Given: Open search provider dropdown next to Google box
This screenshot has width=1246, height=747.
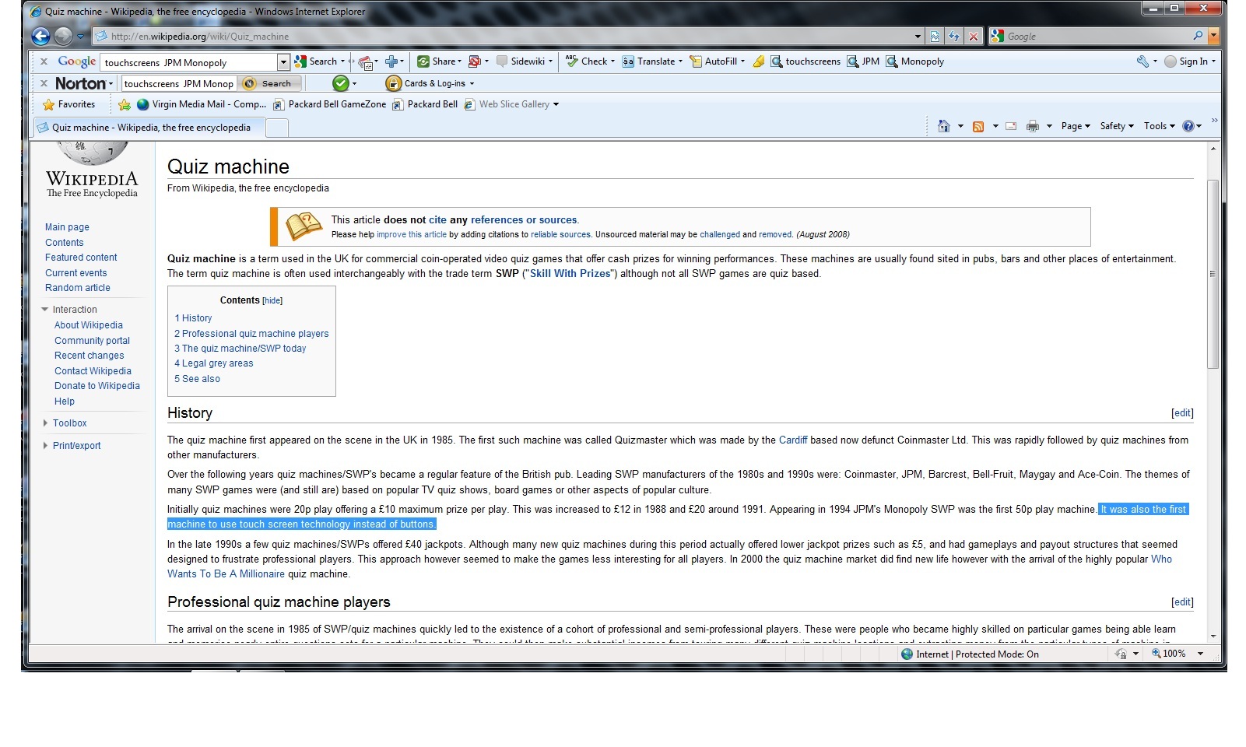Looking at the screenshot, I should [1213, 36].
